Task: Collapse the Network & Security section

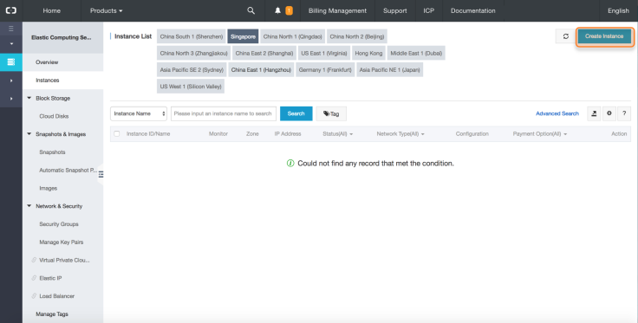Action: click(x=29, y=206)
